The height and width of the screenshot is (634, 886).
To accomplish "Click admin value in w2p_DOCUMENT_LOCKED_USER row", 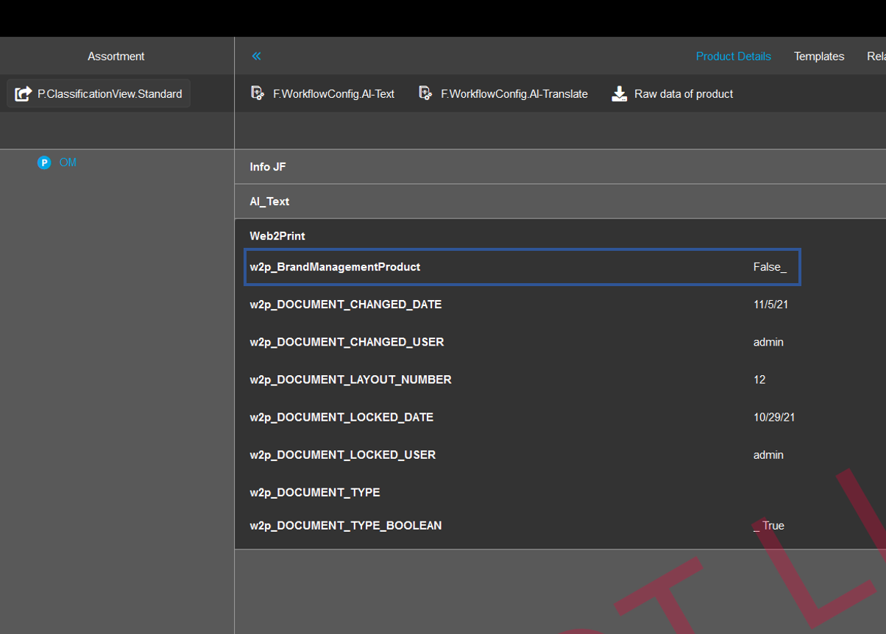I will pos(768,455).
